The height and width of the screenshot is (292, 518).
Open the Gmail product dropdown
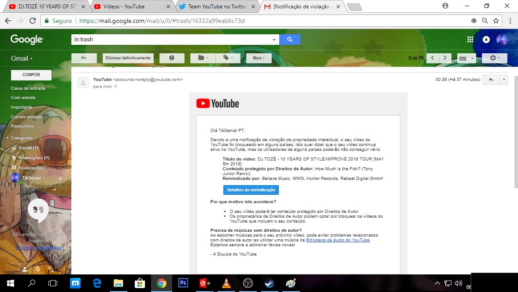click(22, 58)
